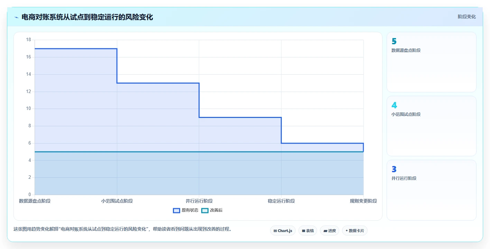
Task: Toggle the 改善后 legend item
Action: point(212,210)
